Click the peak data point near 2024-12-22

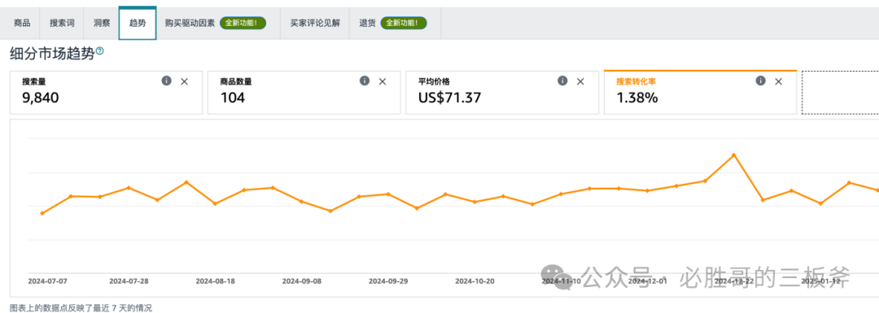(733, 154)
